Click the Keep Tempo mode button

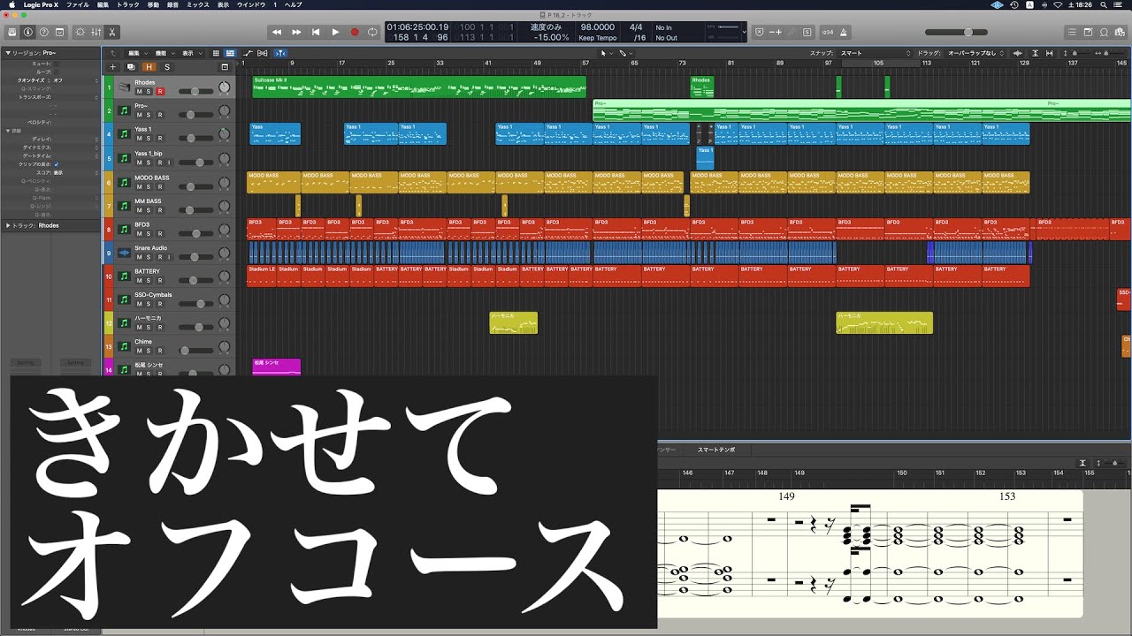pos(598,38)
